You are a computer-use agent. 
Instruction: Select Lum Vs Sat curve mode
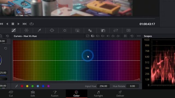click(x=108, y=36)
